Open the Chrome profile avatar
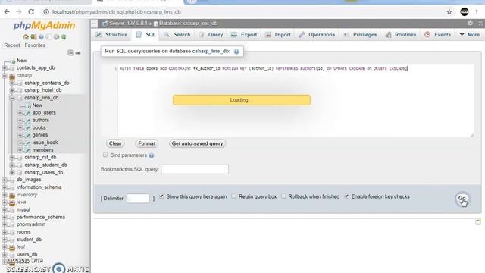 tap(465, 12)
